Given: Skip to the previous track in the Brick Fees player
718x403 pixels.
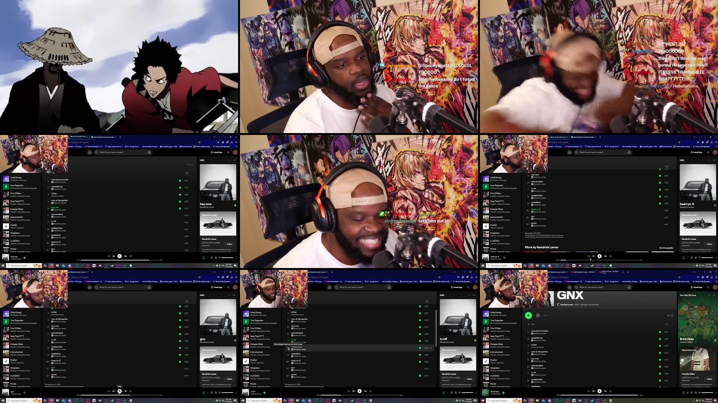Looking at the screenshot, I should click(x=594, y=391).
